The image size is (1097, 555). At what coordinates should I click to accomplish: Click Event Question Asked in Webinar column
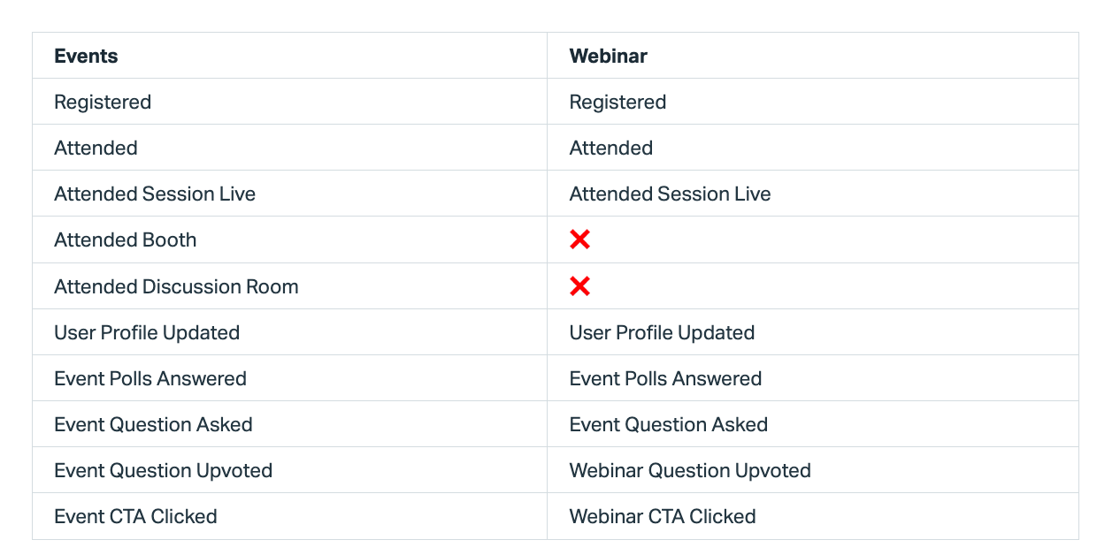coord(668,424)
